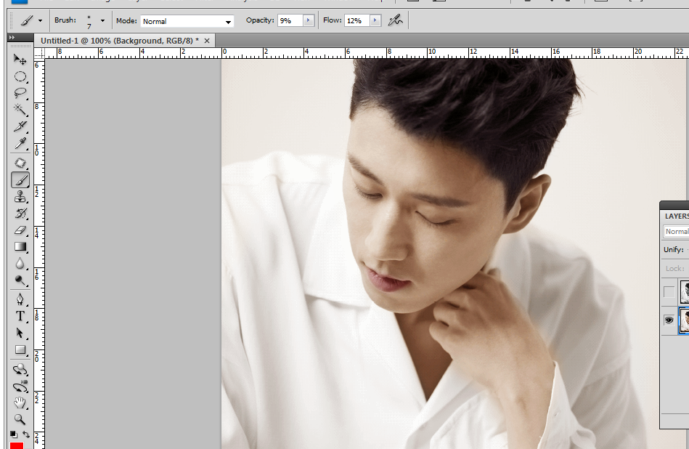Select the Clone Stamp tool

[20, 197]
